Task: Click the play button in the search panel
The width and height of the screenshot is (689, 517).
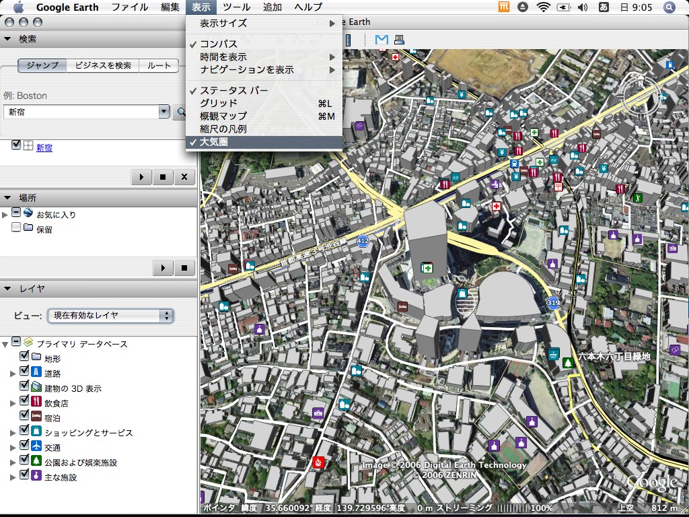Action: pyautogui.click(x=141, y=177)
